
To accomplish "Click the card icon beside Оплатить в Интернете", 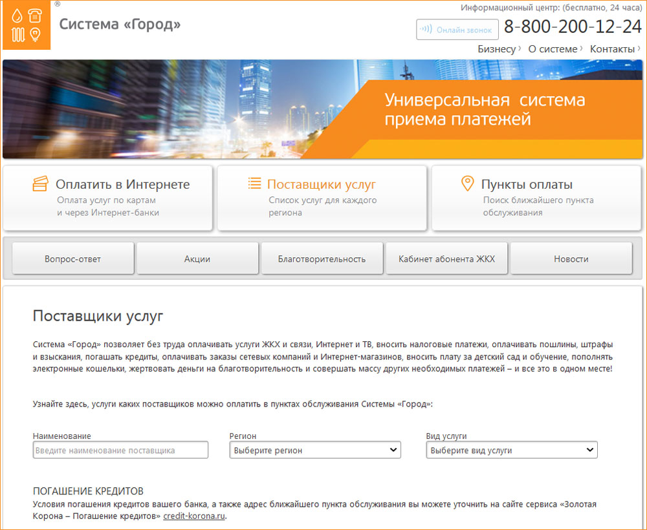I will (40, 184).
